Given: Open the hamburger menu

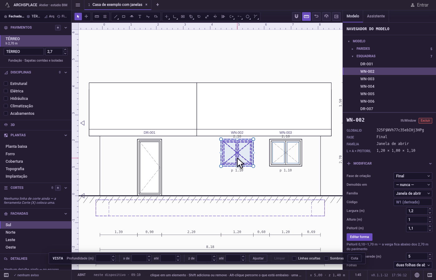Looking at the screenshot, I should coord(78,5).
